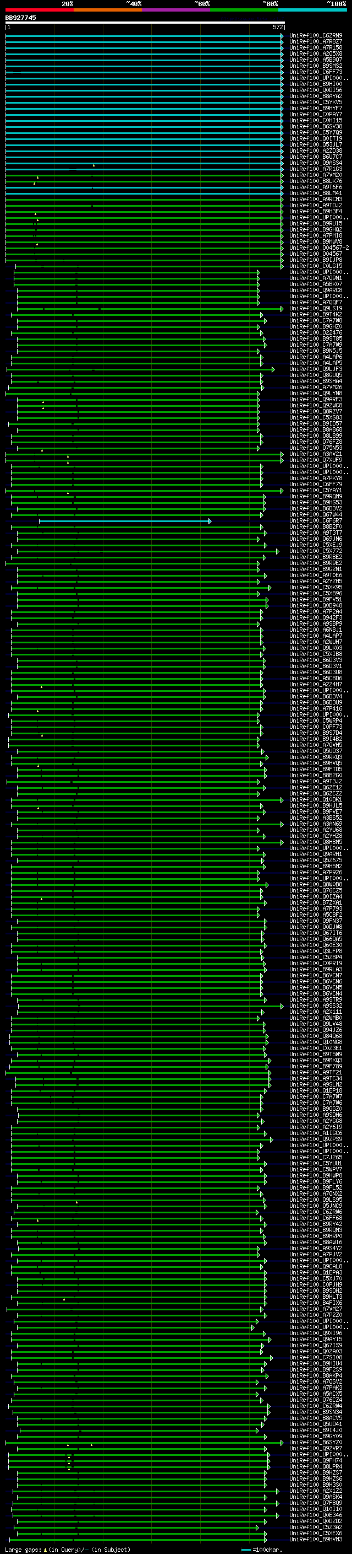Select the query name BB927745
Screen dimensions: 352x1554
coord(20,18)
